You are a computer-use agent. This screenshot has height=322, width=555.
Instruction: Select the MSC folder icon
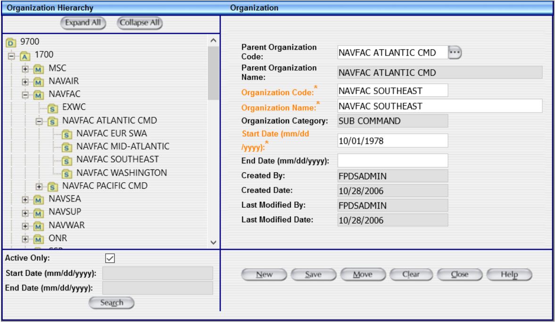39,69
